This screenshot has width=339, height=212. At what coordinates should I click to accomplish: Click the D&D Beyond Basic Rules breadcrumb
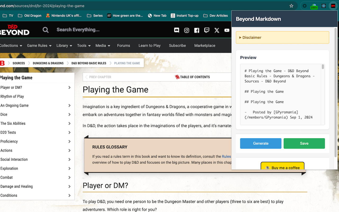coord(89,63)
